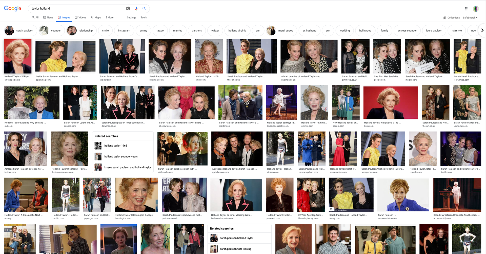The width and height of the screenshot is (486, 254).
Task: Open the SafeSearch dropdown
Action: (470, 18)
